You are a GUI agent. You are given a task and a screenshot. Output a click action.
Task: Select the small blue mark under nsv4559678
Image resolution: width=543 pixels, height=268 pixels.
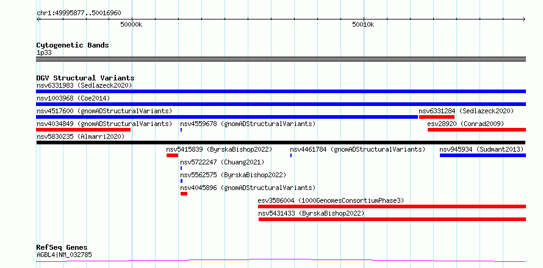pyautogui.click(x=181, y=130)
